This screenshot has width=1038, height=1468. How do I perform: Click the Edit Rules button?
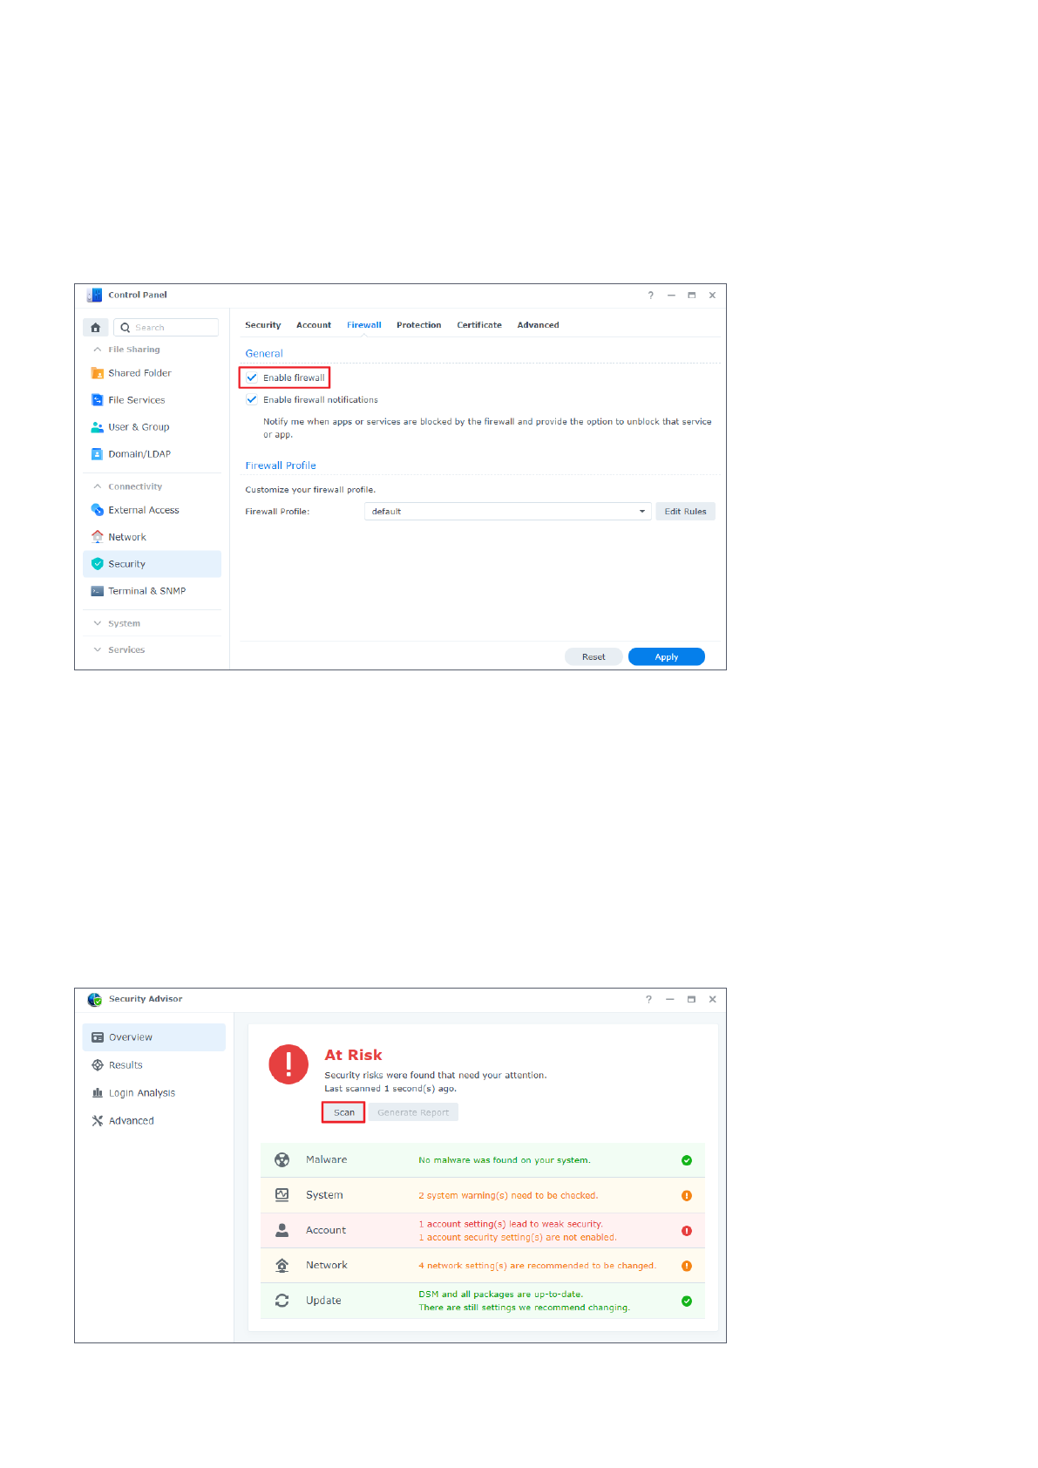pyautogui.click(x=685, y=512)
